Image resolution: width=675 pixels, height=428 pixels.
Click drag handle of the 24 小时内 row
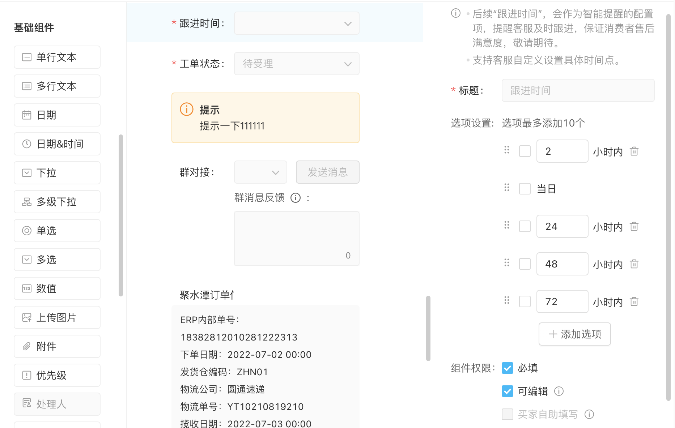(507, 225)
